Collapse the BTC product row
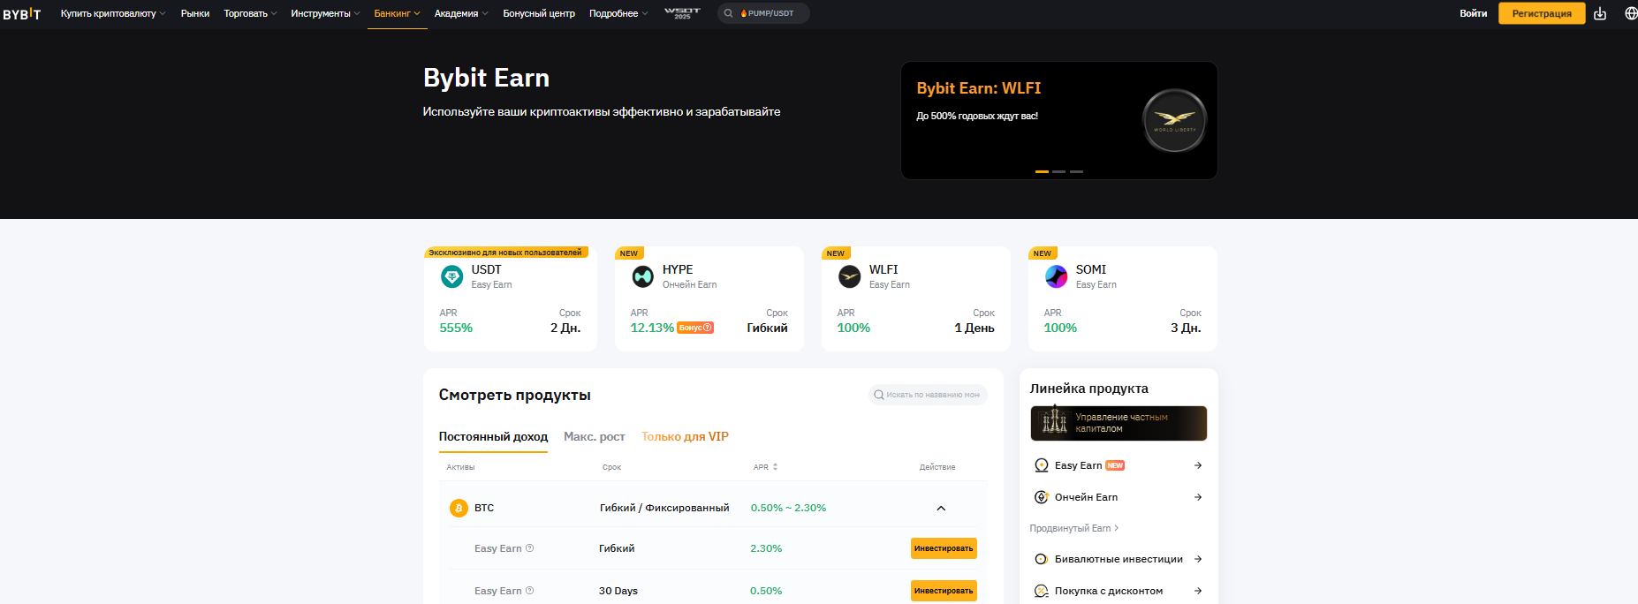This screenshot has height=604, width=1638. pos(941,508)
